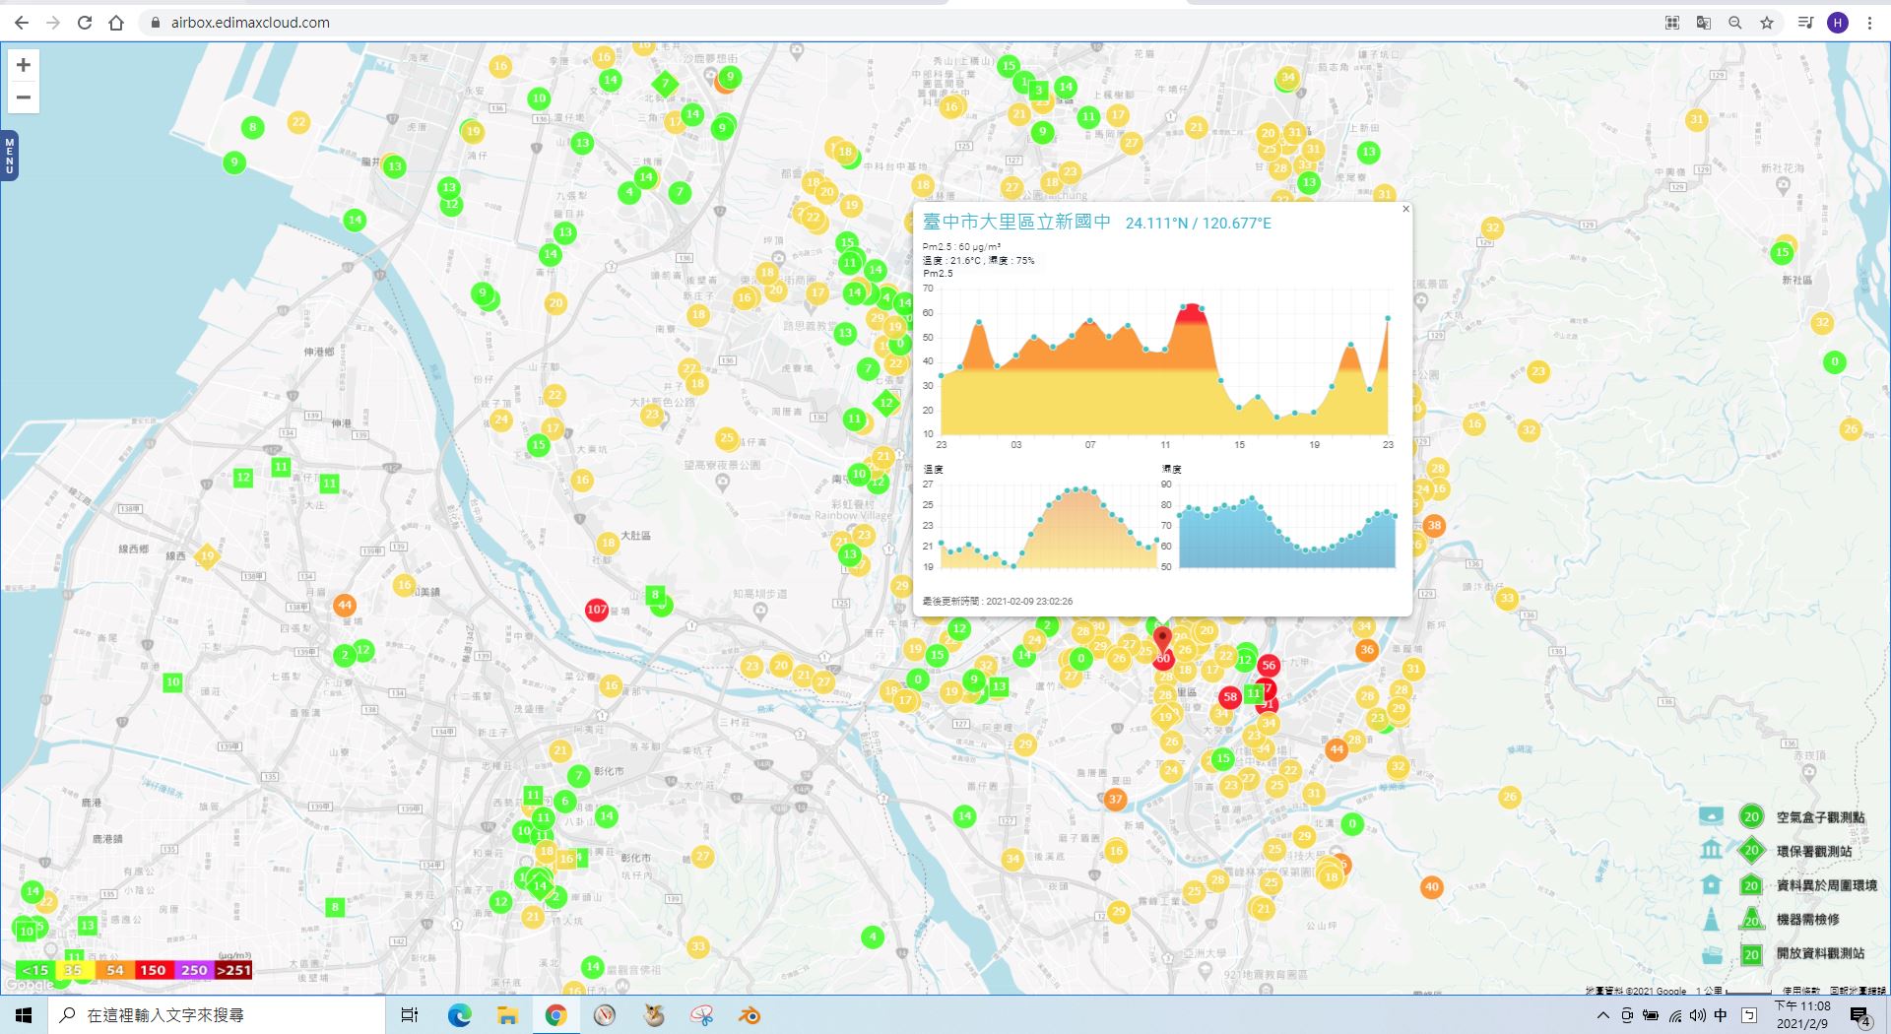
Task: Select the orange 37 sensor marker
Action: click(x=1115, y=799)
